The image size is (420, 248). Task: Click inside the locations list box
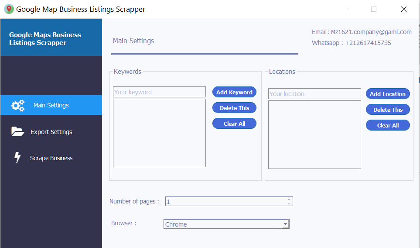(314, 134)
